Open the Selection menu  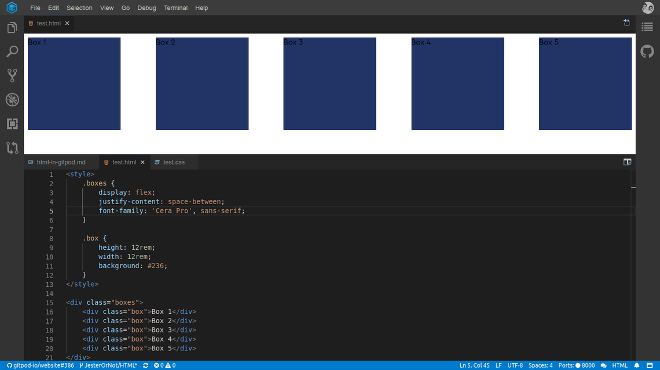coord(79,8)
